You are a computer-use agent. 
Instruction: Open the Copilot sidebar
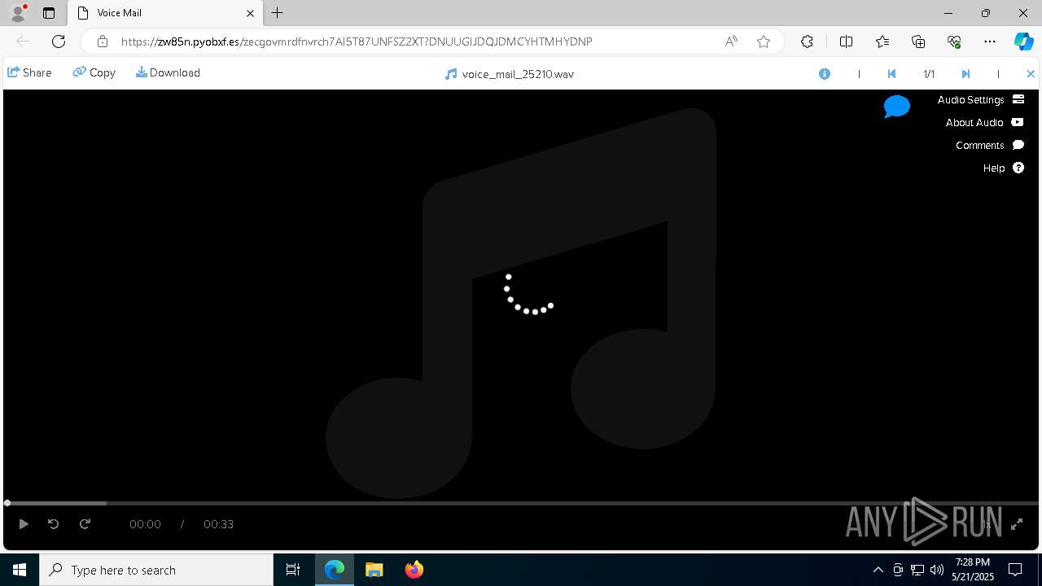tap(1023, 42)
